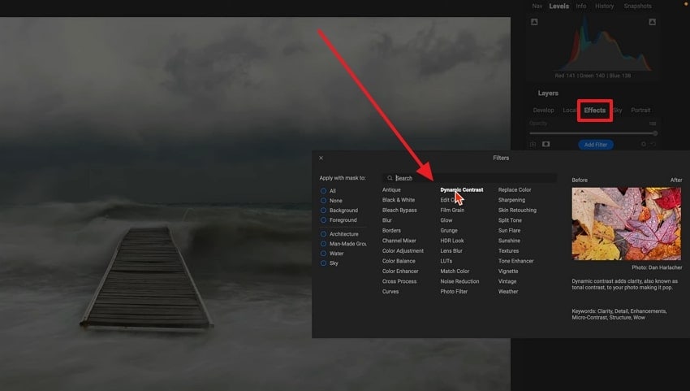Choose the Textures filter
Screen dimensions: 690x391
pos(508,251)
